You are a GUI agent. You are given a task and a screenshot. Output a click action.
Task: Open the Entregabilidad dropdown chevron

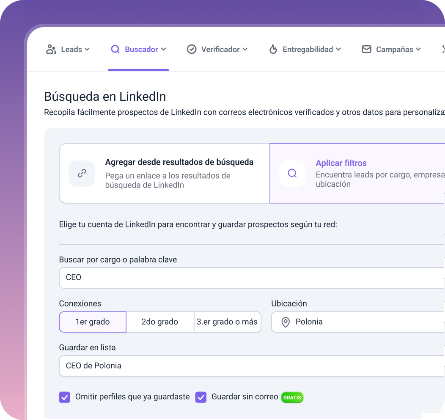pyautogui.click(x=338, y=50)
